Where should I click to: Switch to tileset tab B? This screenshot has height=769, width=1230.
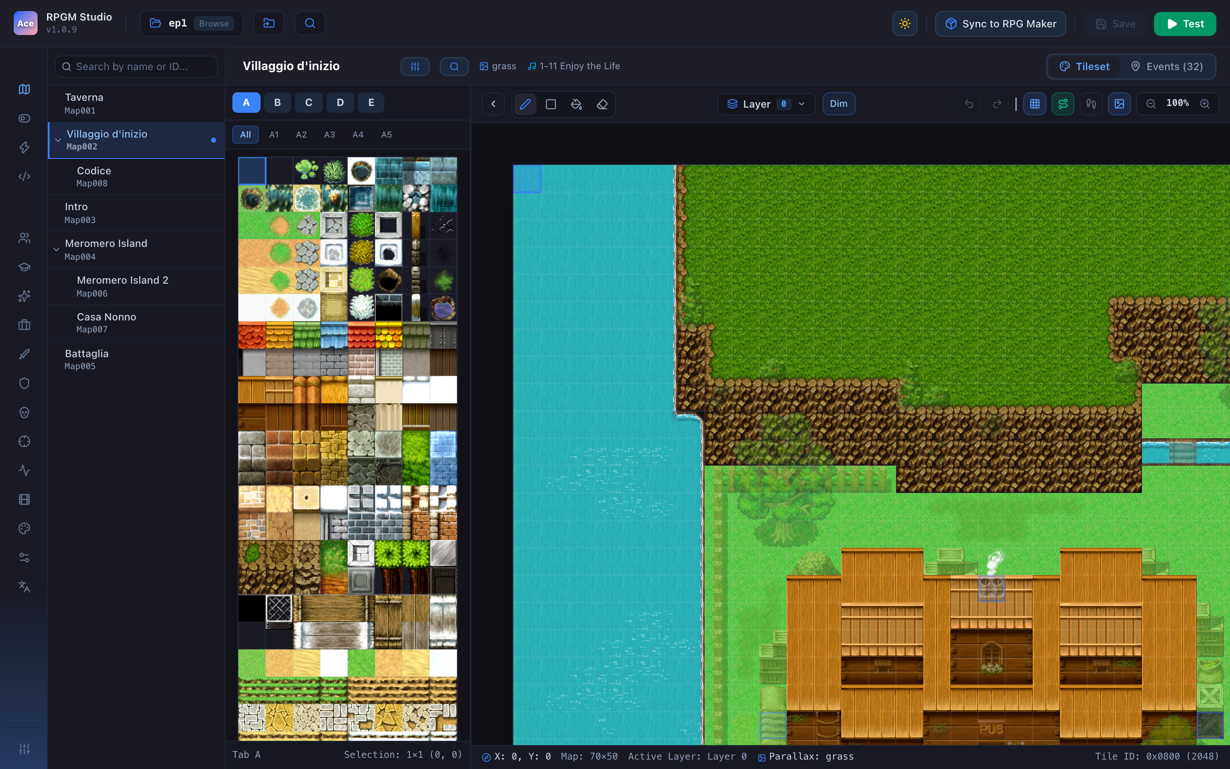coord(278,103)
